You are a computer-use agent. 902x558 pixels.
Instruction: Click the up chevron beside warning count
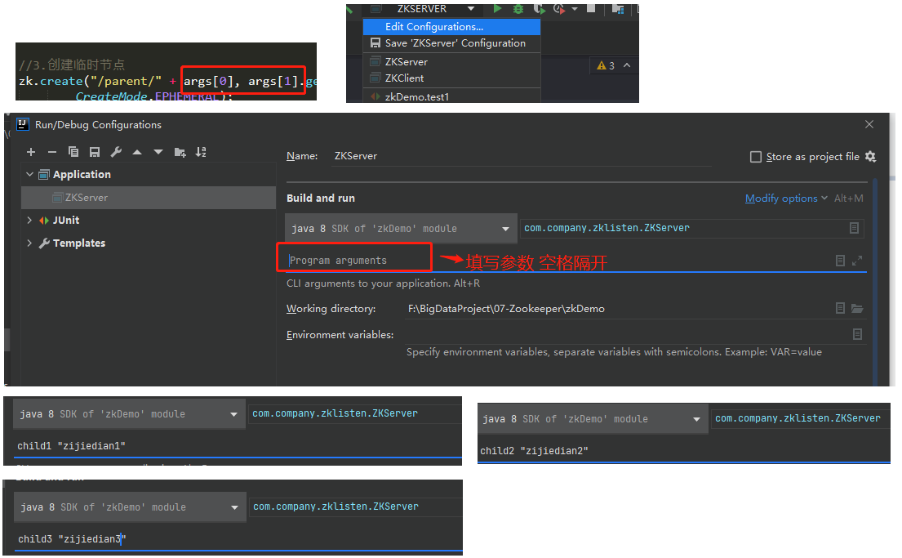point(627,65)
